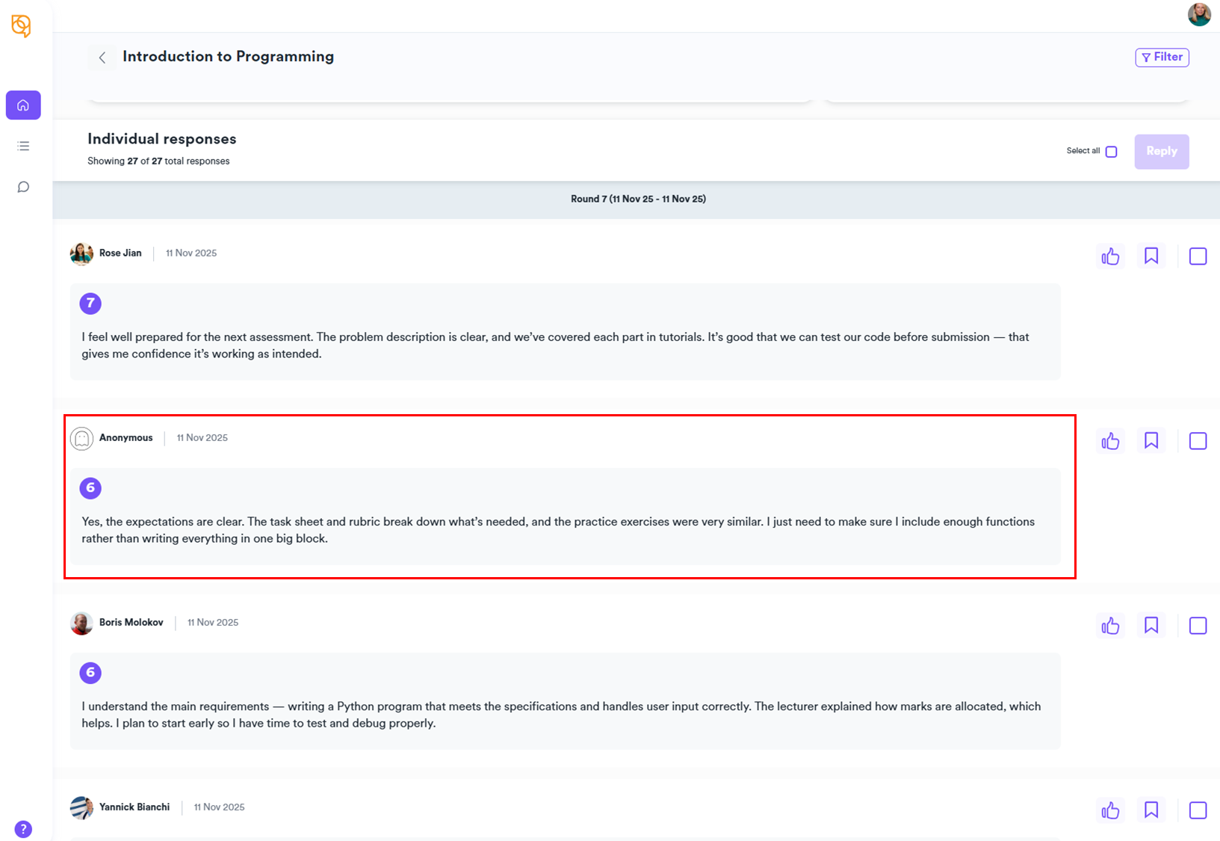The image size is (1220, 841).
Task: Open the list view sidebar icon
Action: 23,146
